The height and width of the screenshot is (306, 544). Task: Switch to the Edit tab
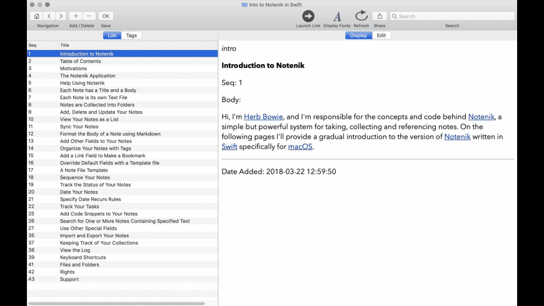381,36
